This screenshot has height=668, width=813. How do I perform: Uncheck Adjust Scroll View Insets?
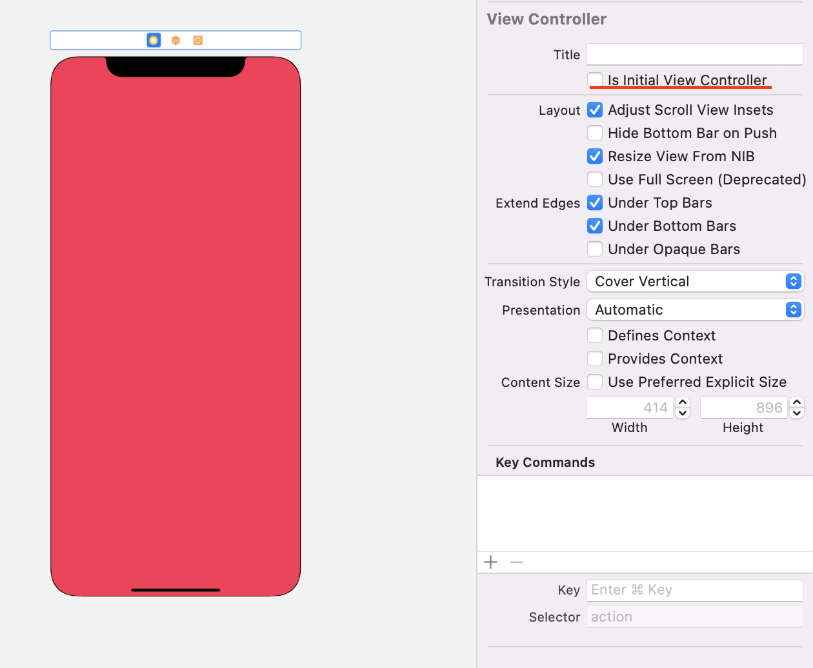coord(595,110)
